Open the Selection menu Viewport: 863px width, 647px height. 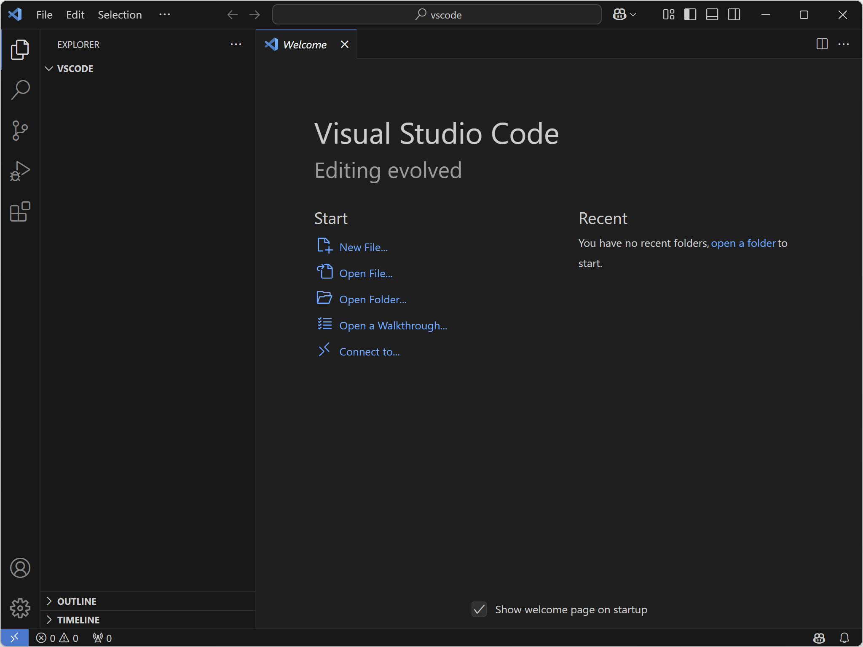120,15
